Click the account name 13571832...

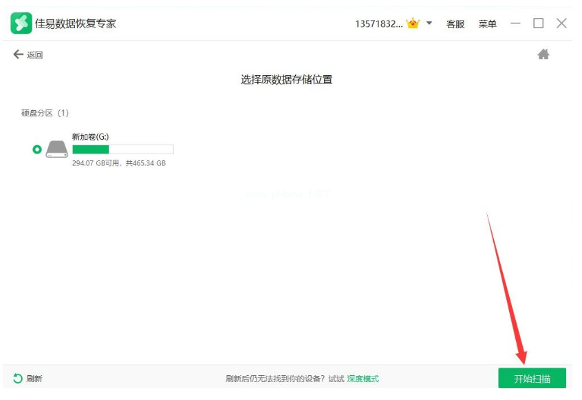(x=378, y=24)
